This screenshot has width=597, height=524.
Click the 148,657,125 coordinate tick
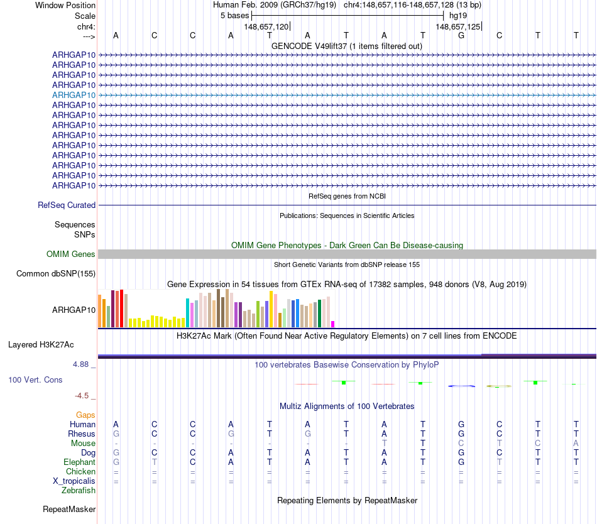458,26
